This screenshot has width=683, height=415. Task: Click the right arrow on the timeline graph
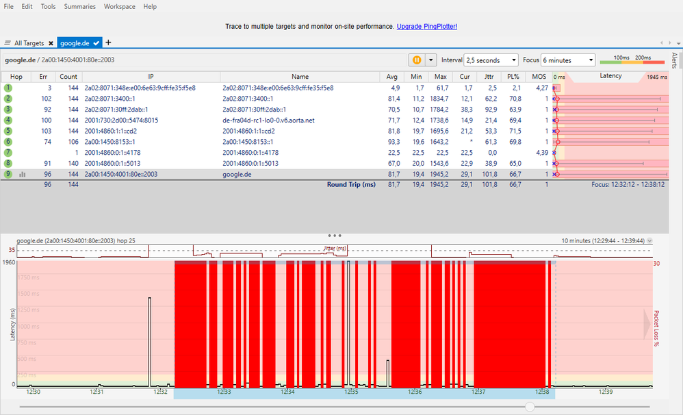coord(647,324)
